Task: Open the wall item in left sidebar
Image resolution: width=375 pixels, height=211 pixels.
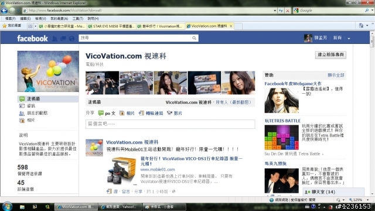Action: 48,99
